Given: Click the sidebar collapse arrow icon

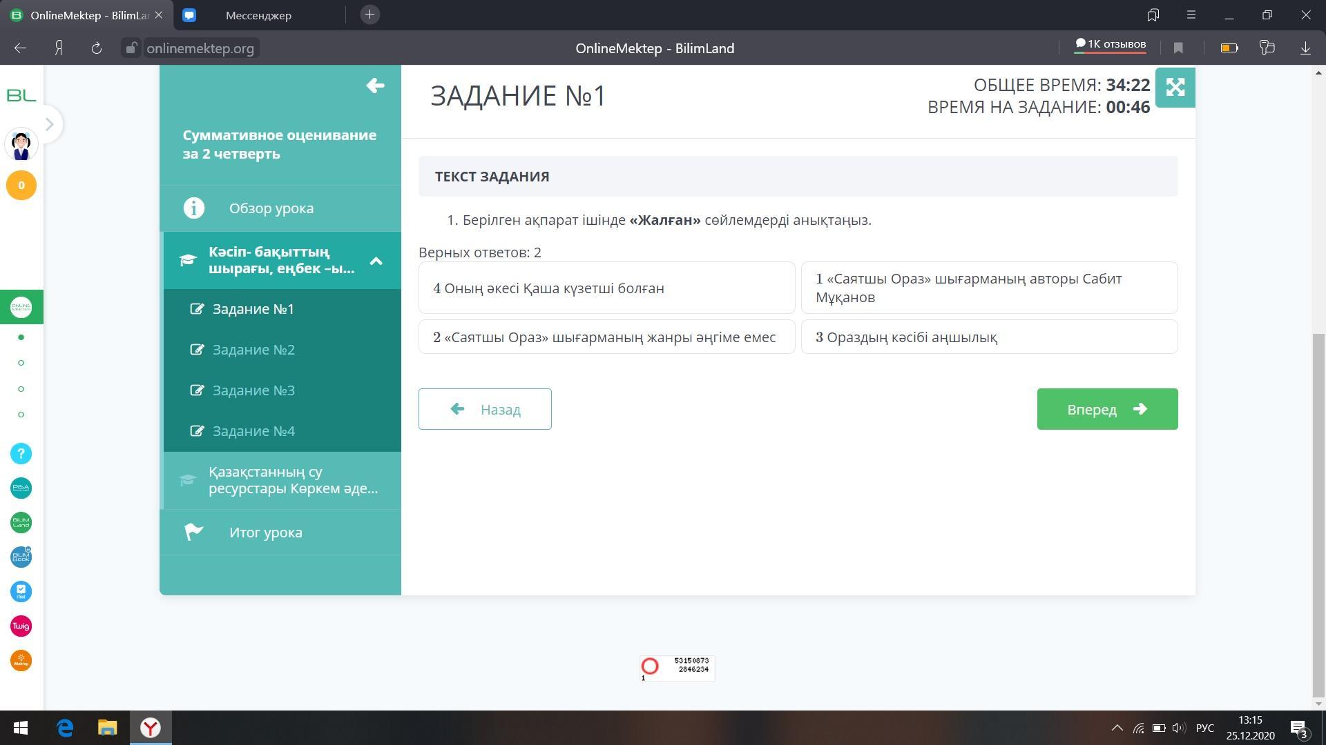Looking at the screenshot, I should tap(375, 86).
